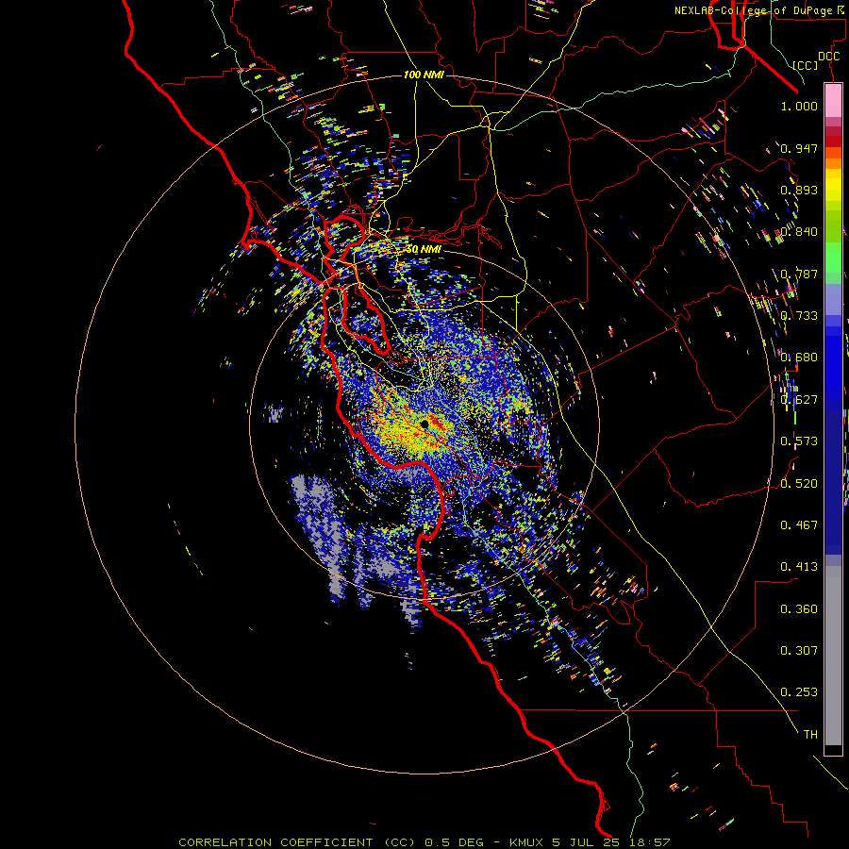The width and height of the screenshot is (849, 849).
Task: Click the [CC] legend unit label
Action: (806, 65)
